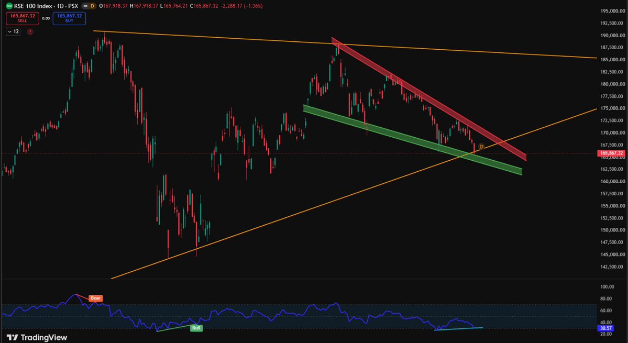
Task: Click the 190,000.00 price axis label
Action: (613, 36)
